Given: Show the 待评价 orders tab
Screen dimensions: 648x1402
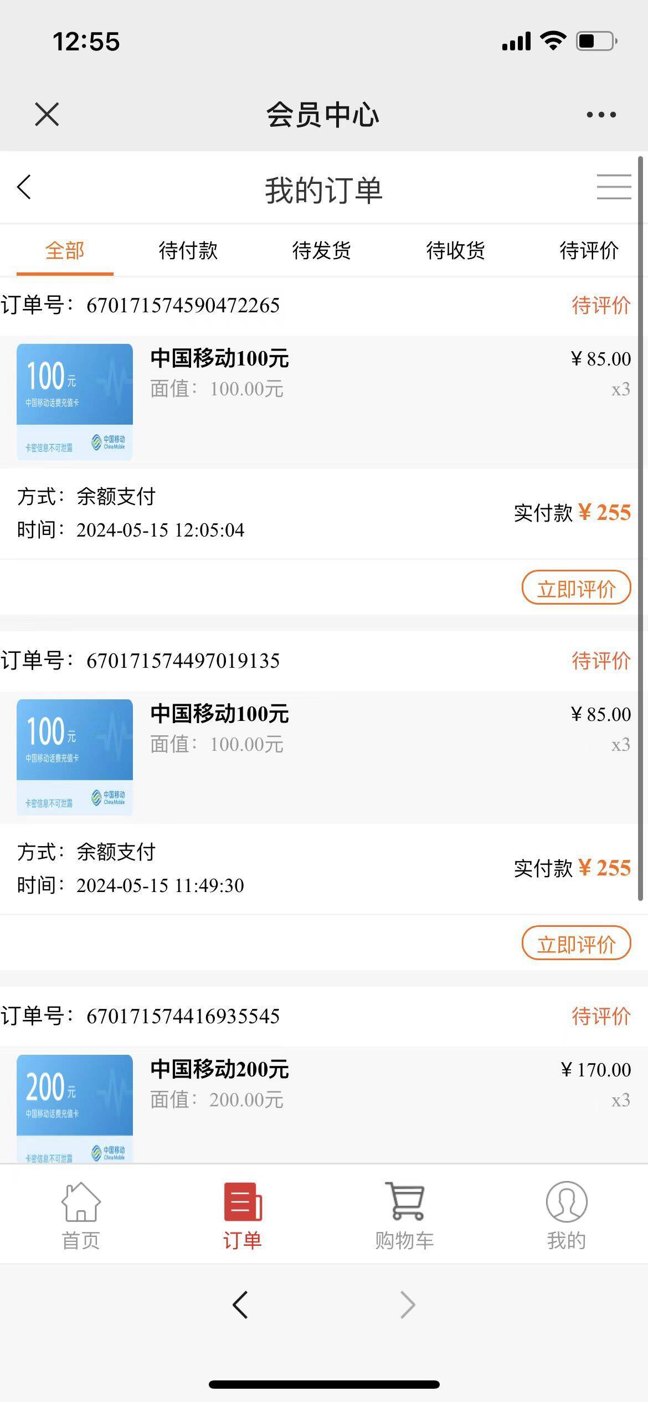Looking at the screenshot, I should [589, 250].
